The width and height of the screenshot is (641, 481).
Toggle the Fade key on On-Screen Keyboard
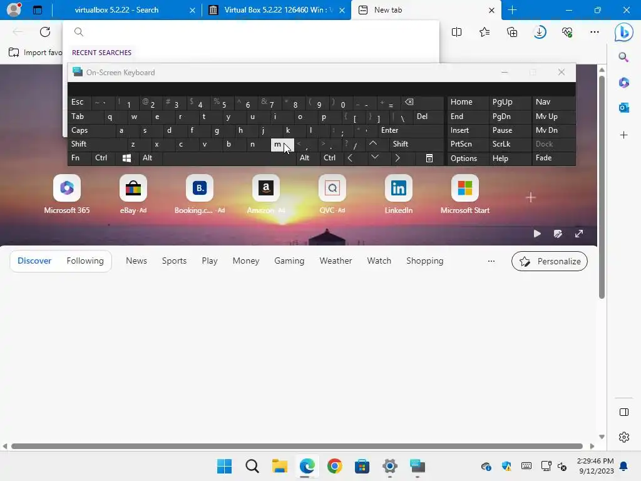553,158
